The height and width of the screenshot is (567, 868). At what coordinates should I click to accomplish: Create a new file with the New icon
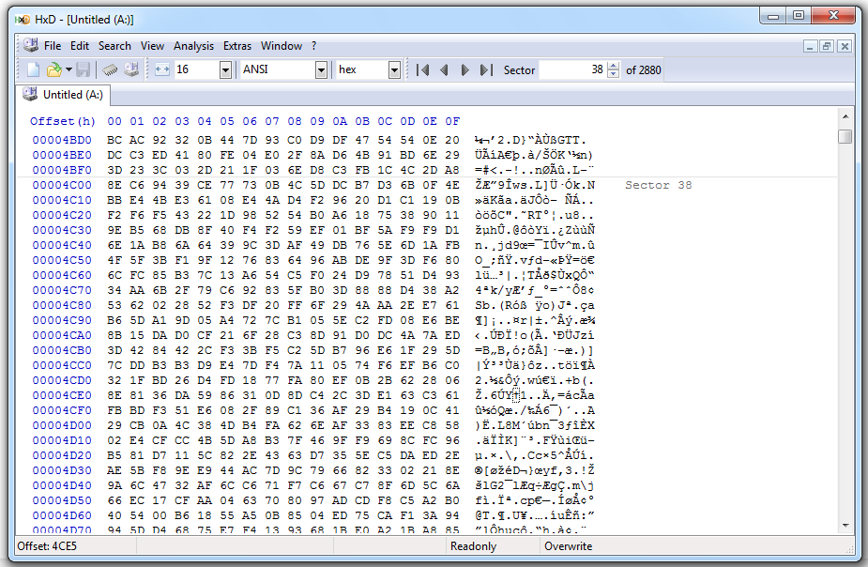coord(33,69)
